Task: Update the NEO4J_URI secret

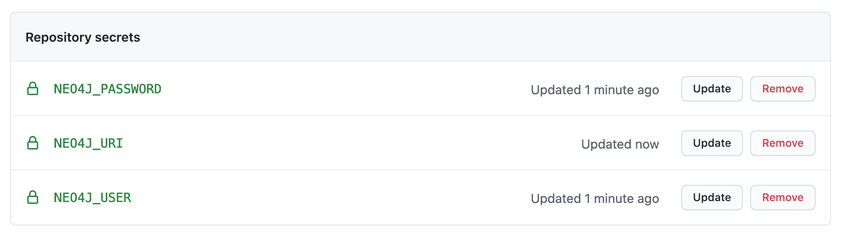Action: pyautogui.click(x=712, y=143)
